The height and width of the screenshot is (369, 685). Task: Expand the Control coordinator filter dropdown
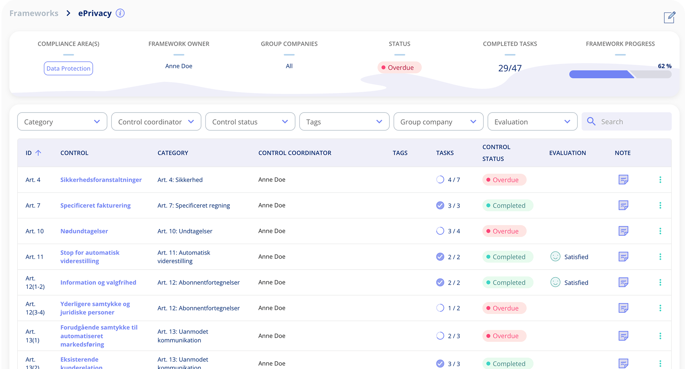point(156,122)
